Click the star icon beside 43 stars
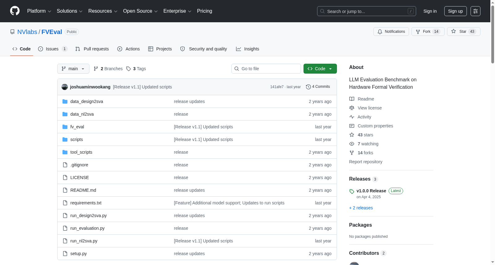 coord(352,135)
